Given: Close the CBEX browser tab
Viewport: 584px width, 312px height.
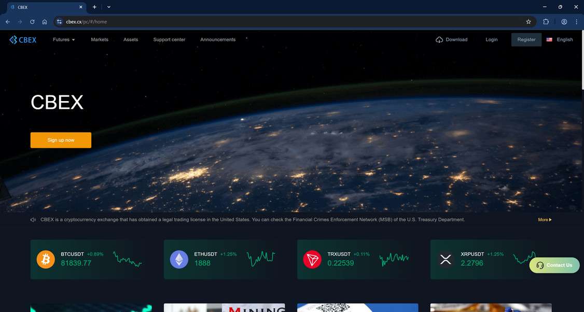Looking at the screenshot, I should (81, 7).
